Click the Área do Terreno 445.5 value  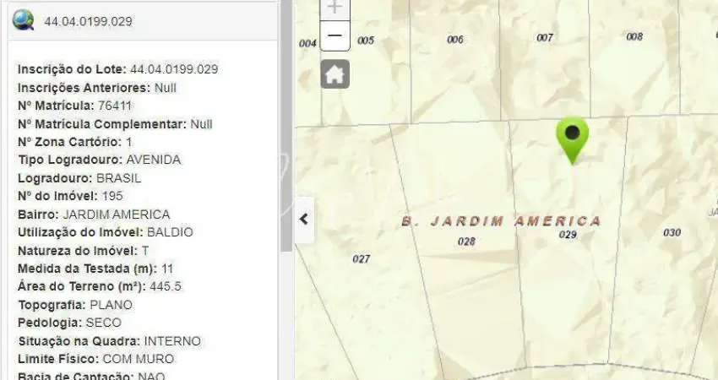click(166, 286)
